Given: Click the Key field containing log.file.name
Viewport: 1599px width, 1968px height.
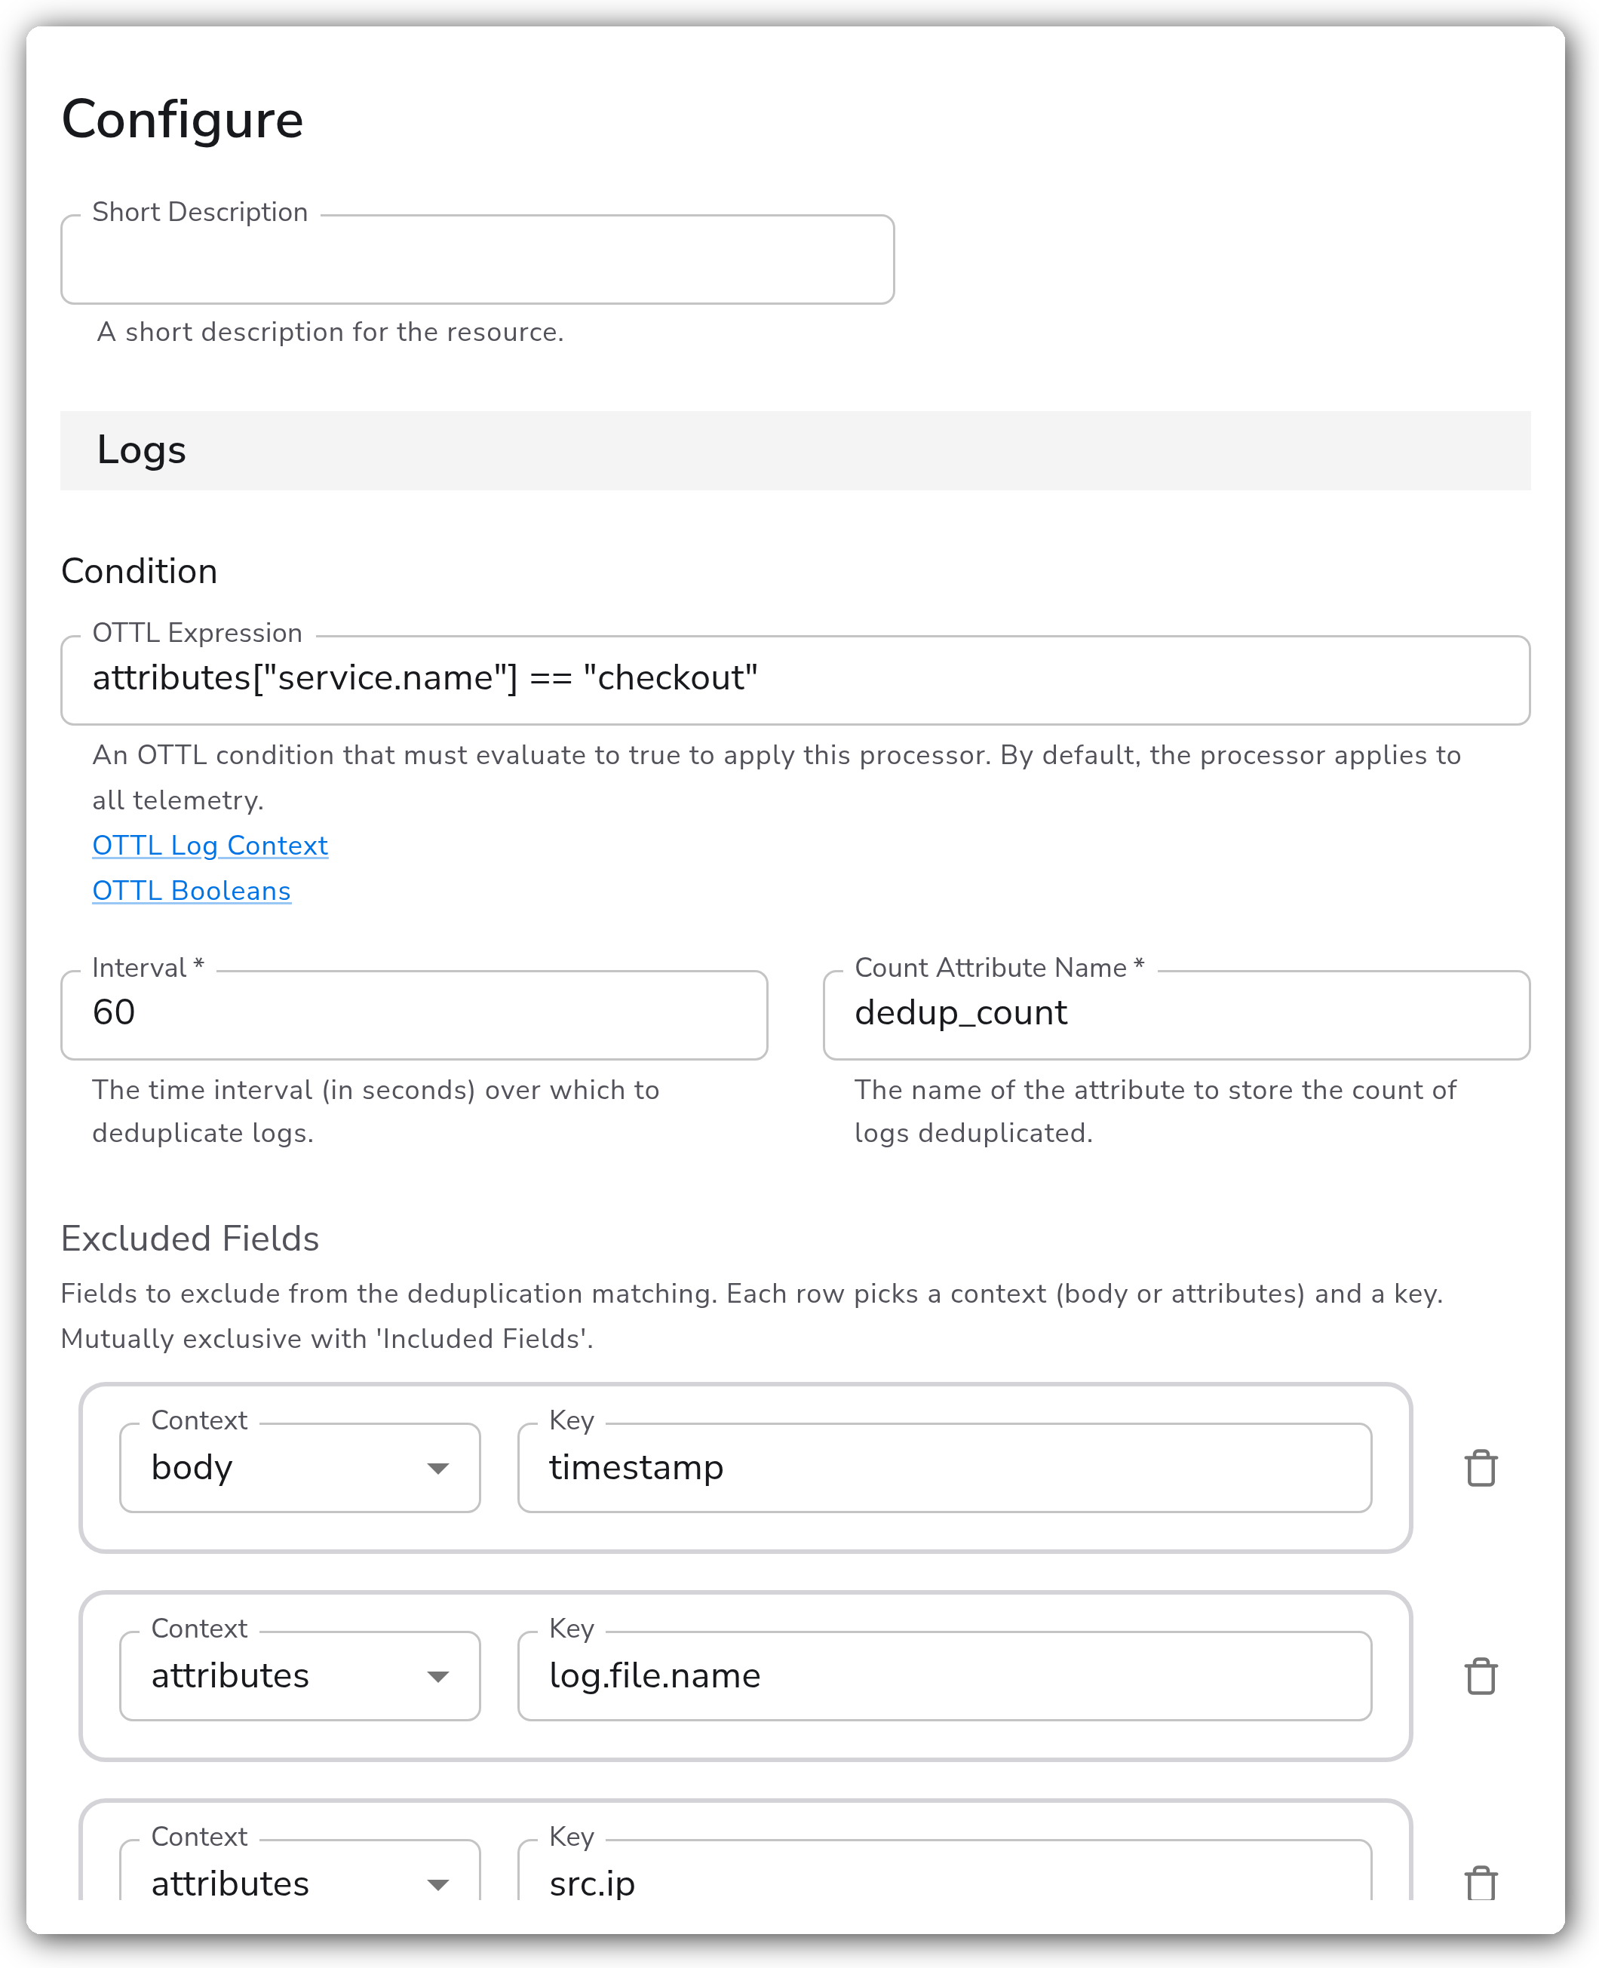Looking at the screenshot, I should pos(944,1676).
